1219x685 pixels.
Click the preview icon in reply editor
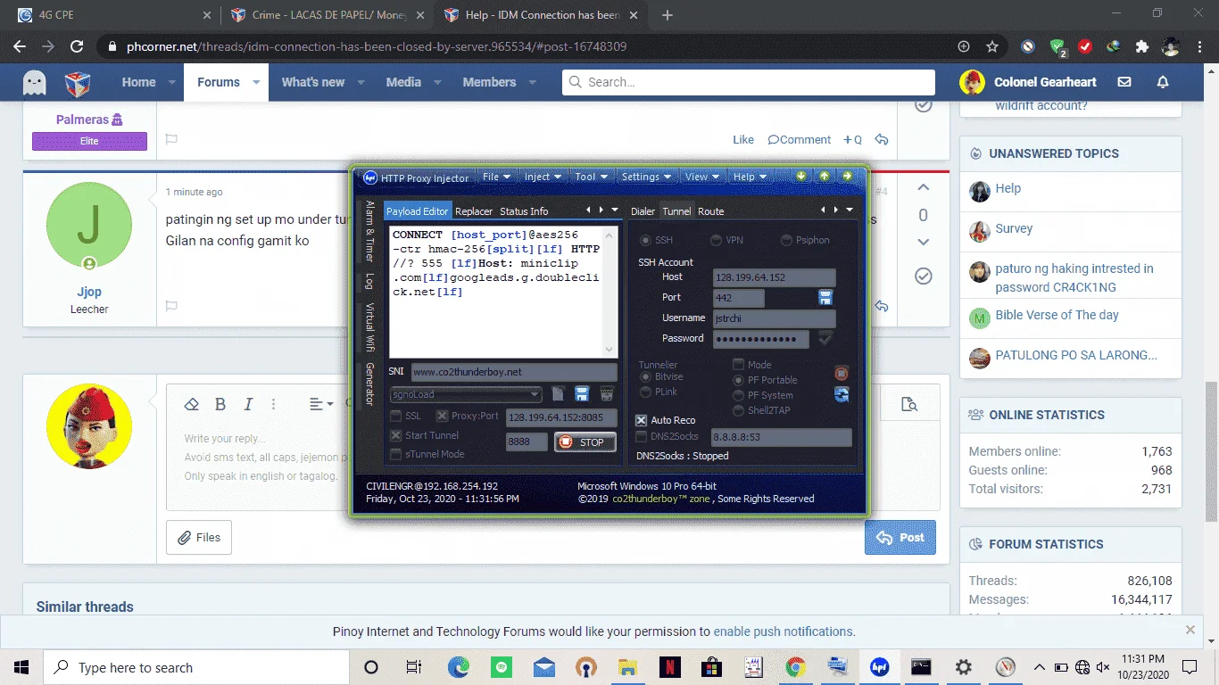tap(909, 404)
